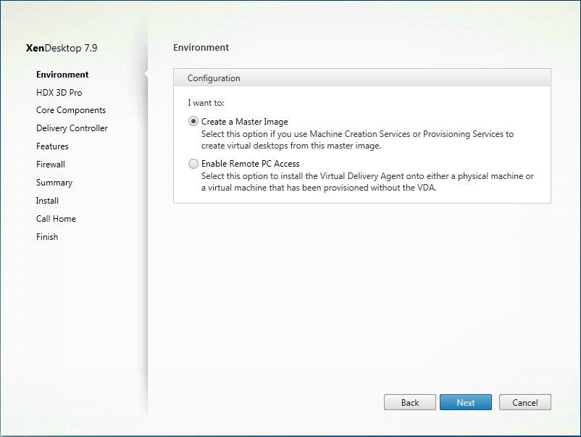Click the XenDesktop 7.9 title

pos(62,48)
